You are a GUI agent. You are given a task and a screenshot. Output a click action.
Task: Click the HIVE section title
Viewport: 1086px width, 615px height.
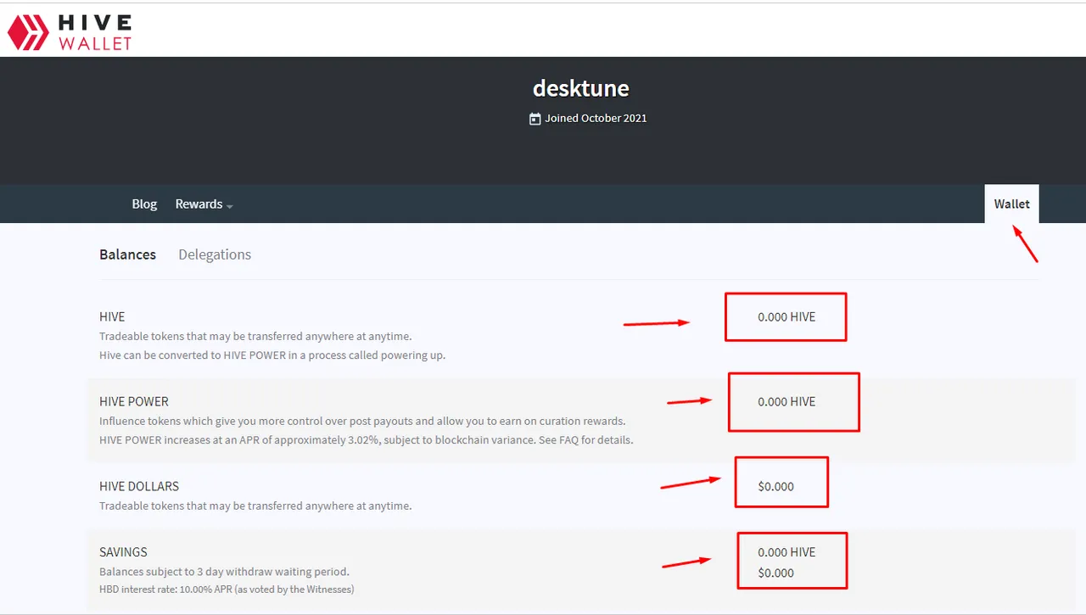point(112,316)
